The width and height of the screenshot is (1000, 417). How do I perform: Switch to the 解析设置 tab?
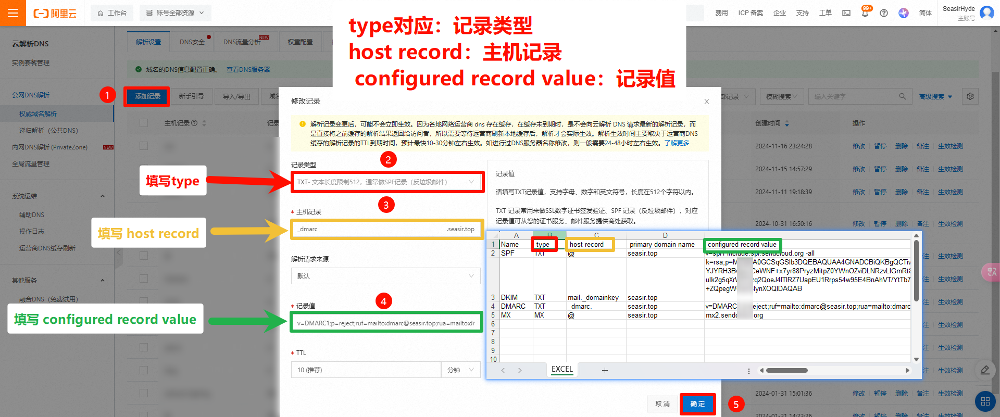coord(148,42)
